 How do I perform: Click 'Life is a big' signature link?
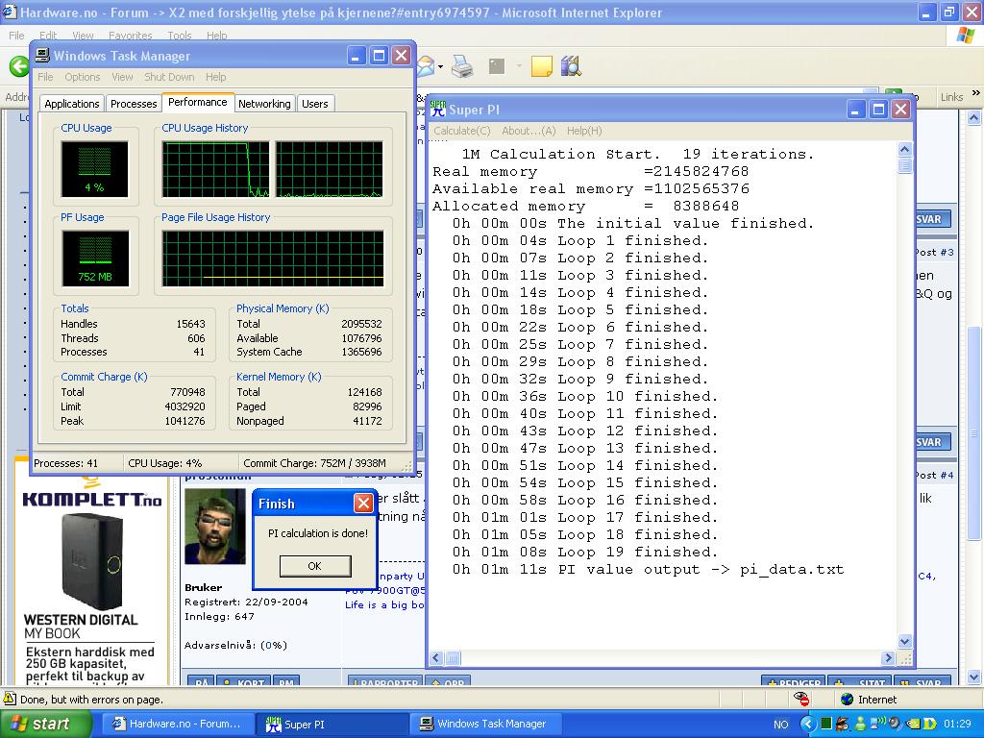pos(384,605)
